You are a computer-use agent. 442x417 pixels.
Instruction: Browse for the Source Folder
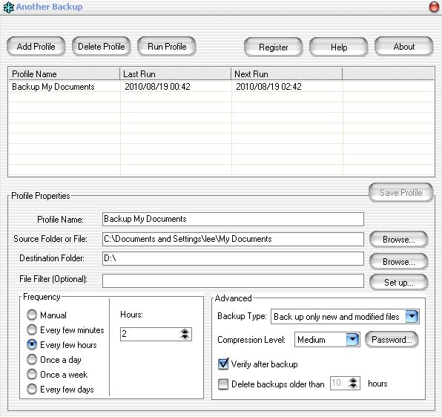coord(398,240)
